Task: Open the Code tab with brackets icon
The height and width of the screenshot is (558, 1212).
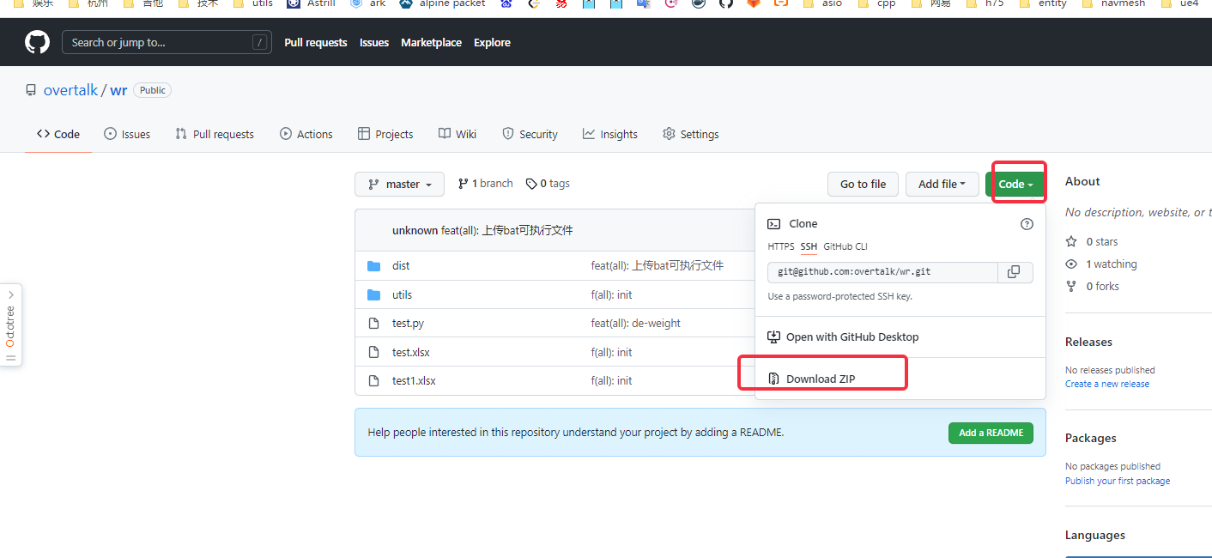Action: [58, 134]
